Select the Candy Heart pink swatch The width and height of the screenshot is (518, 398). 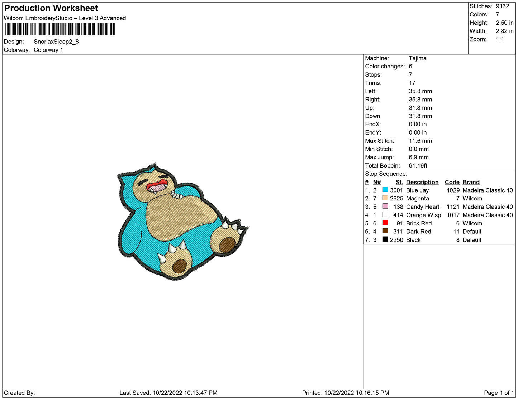tap(385, 206)
